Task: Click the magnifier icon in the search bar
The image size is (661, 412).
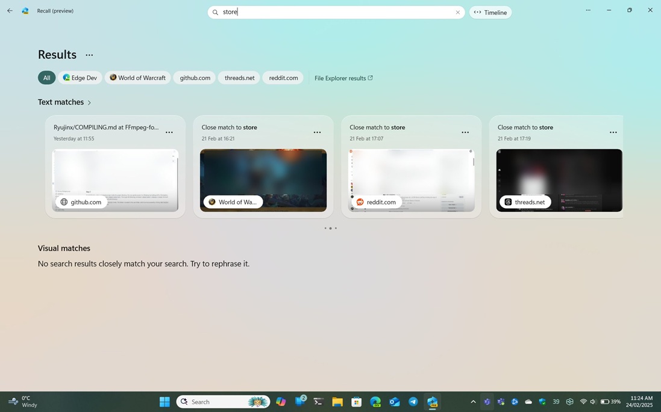Action: pyautogui.click(x=215, y=12)
